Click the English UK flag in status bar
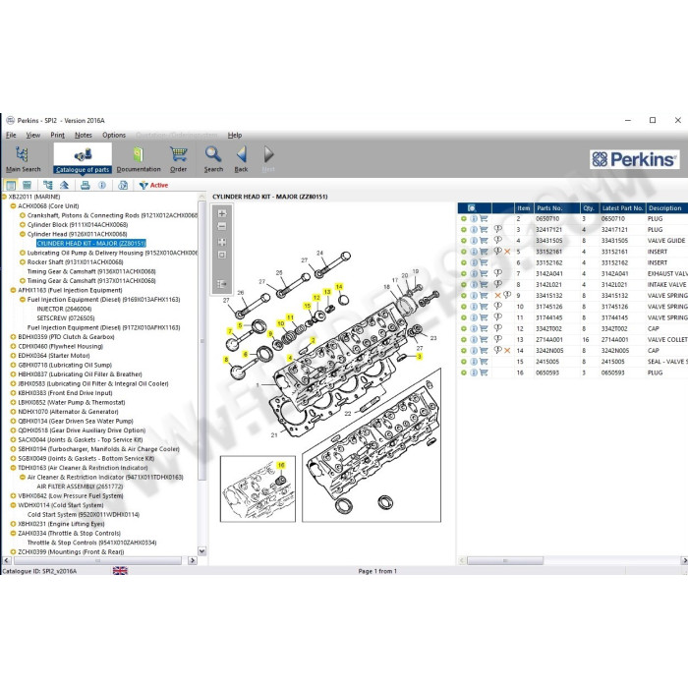The image size is (688, 688). point(120,570)
